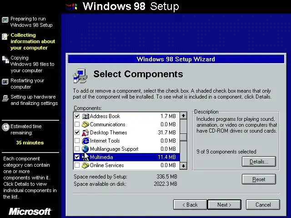Screen dimensions: 291x218
Task: Click the Restarting your computer icon
Action: coord(5,82)
